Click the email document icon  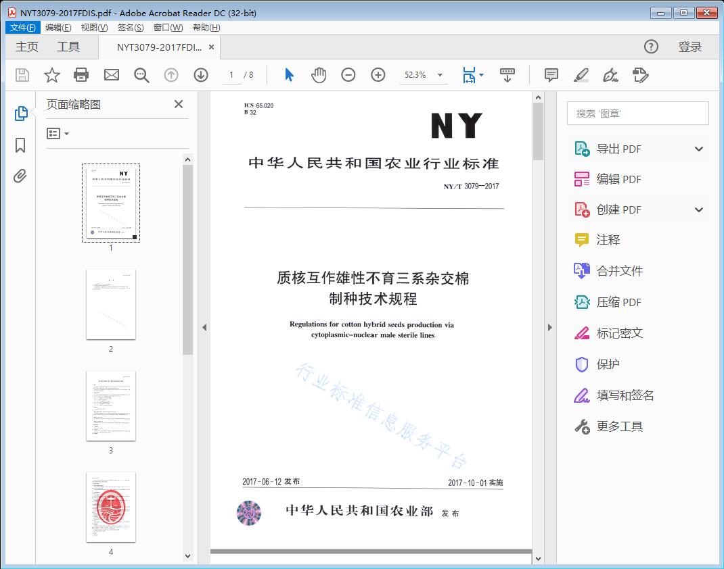point(111,75)
